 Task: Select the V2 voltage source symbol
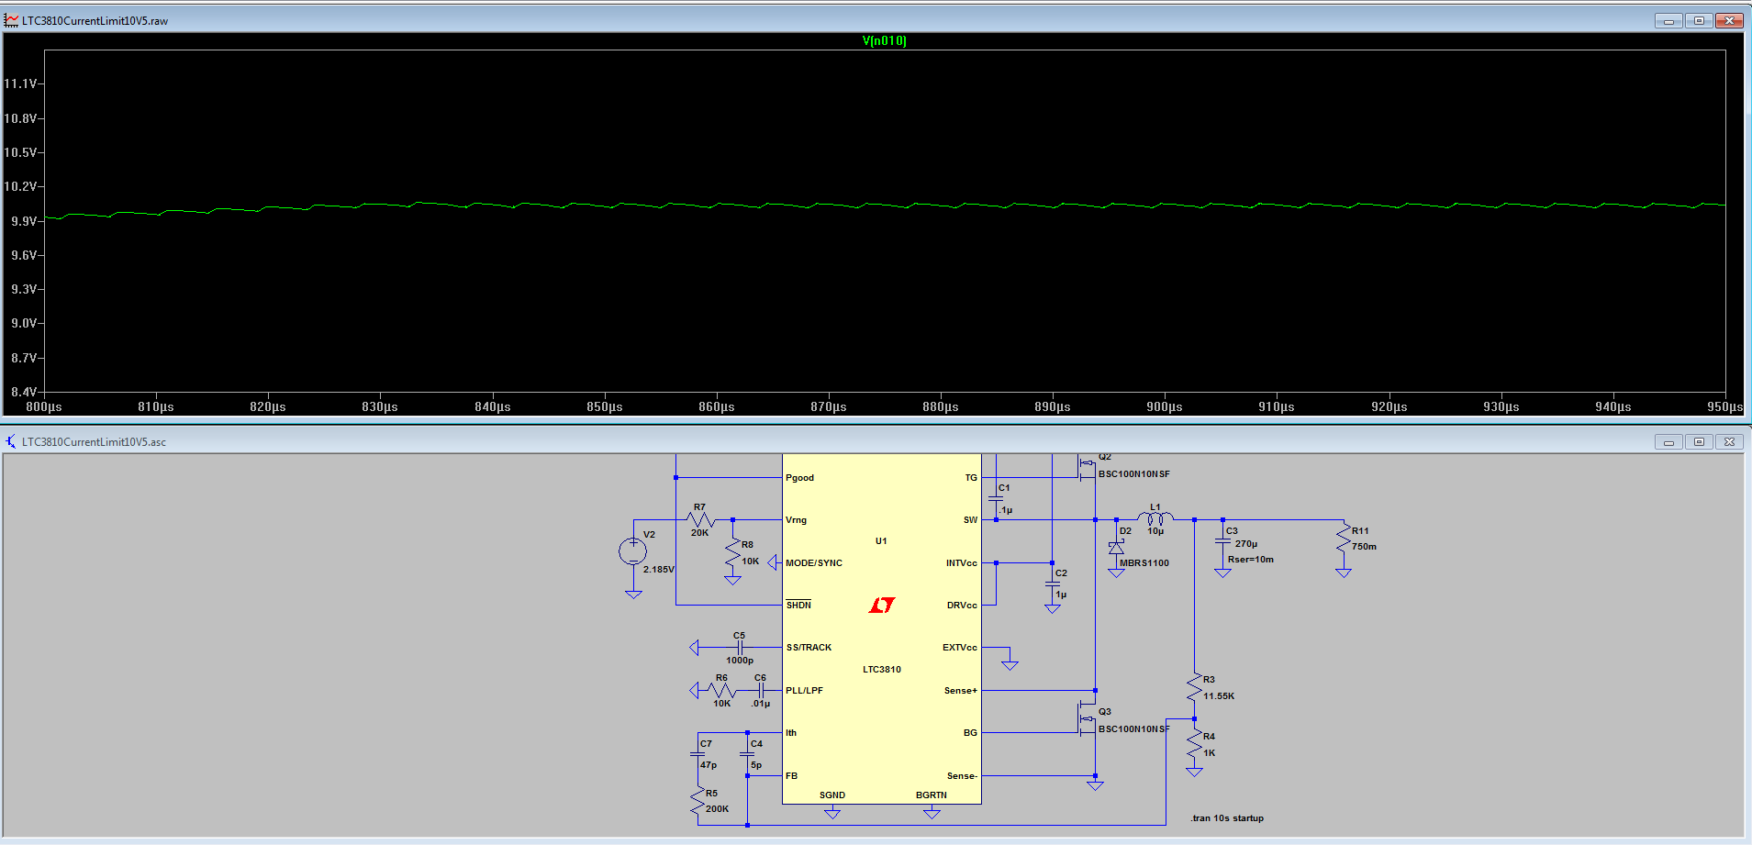(633, 551)
